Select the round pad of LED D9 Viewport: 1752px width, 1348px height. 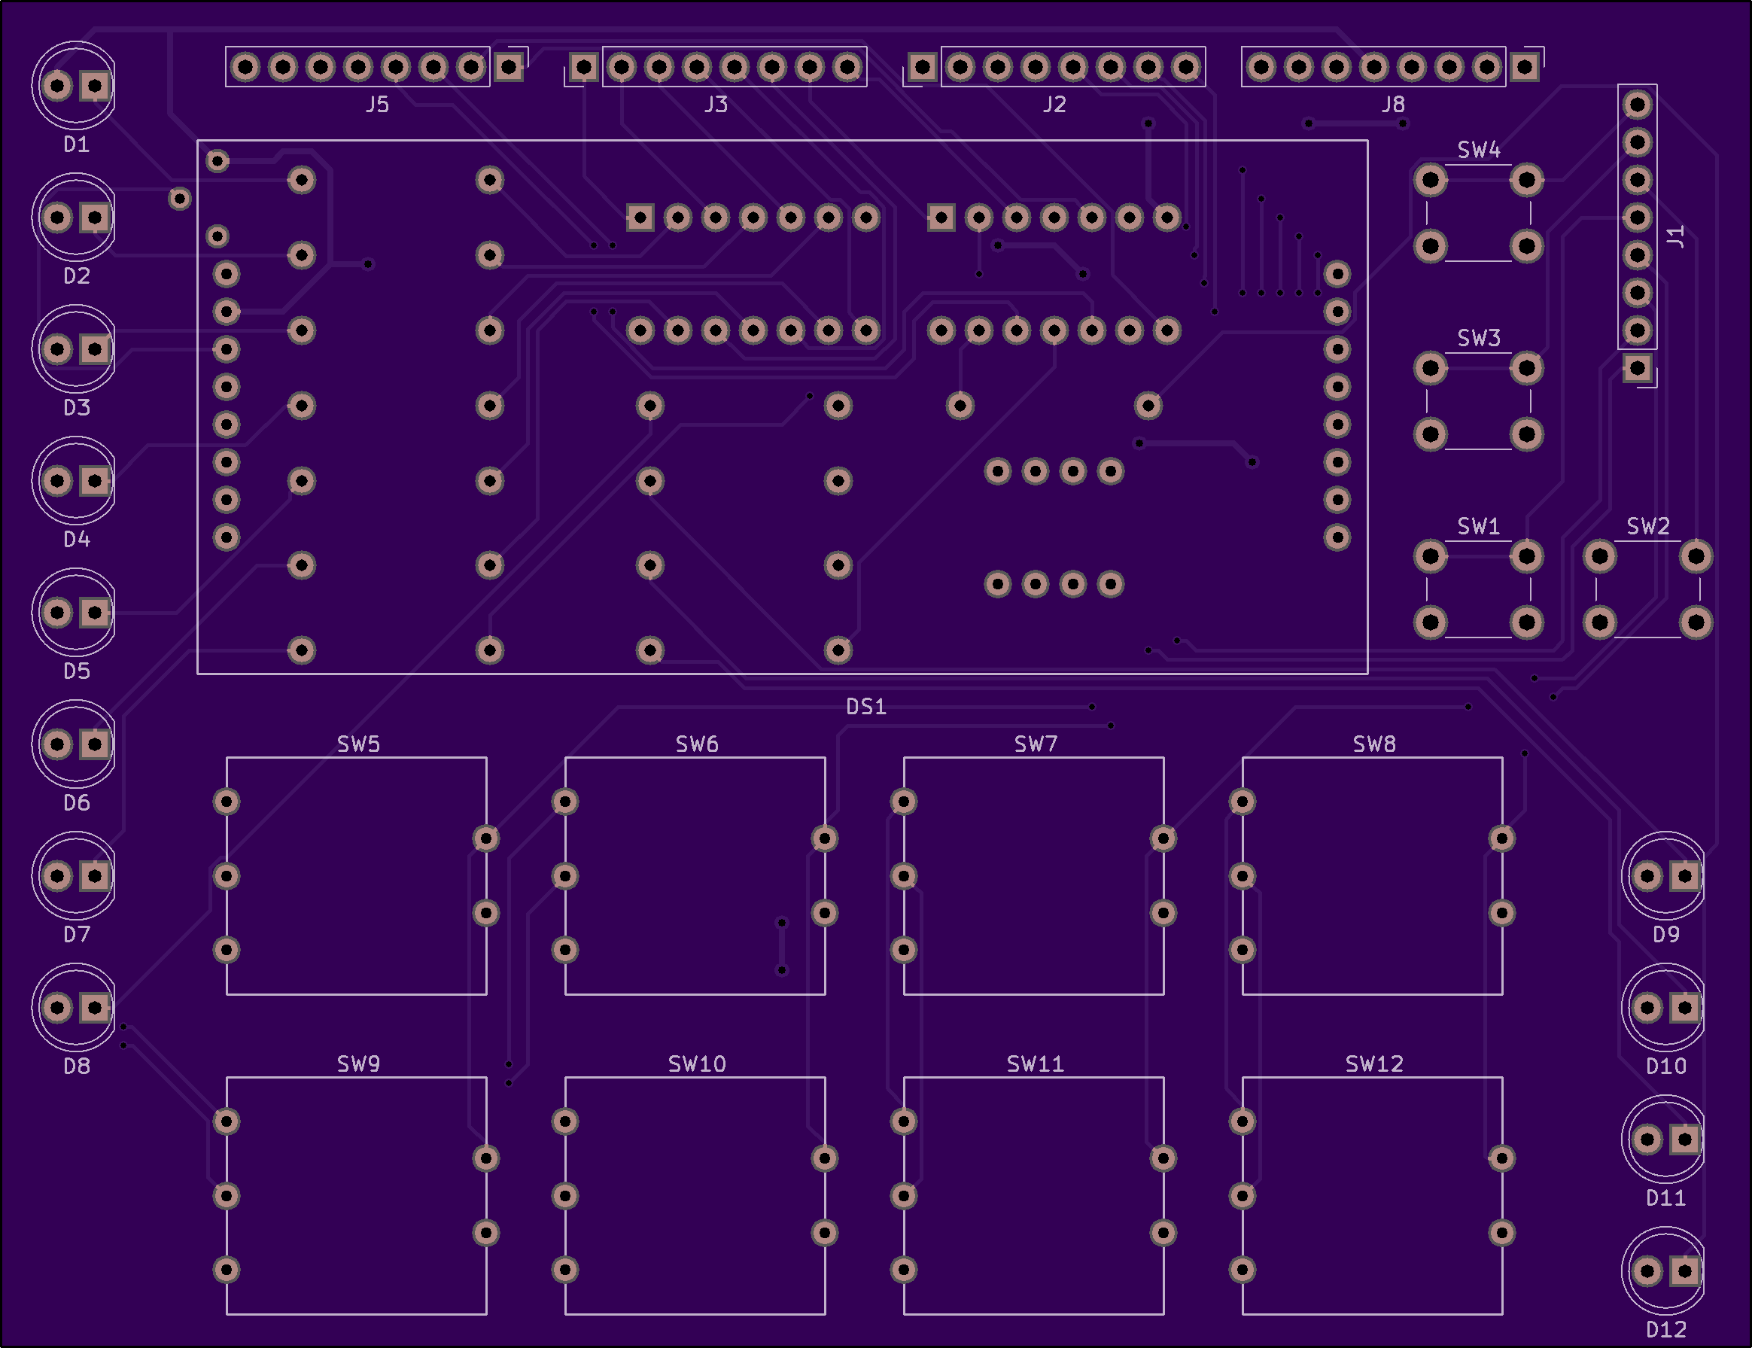click(1647, 876)
